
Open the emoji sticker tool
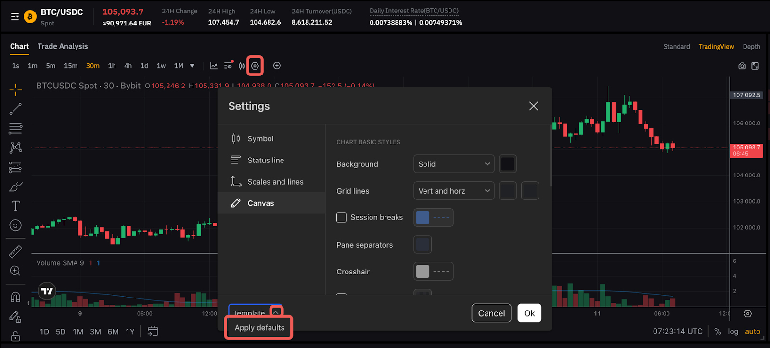click(15, 225)
